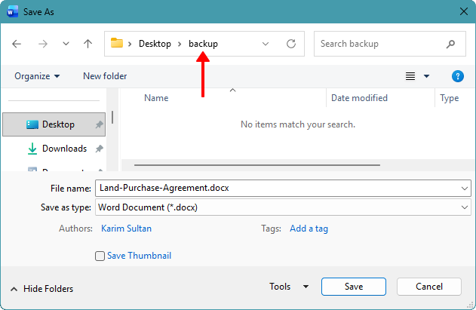Click the author Karim Sultan
Image resolution: width=476 pixels, height=310 pixels.
click(x=126, y=229)
